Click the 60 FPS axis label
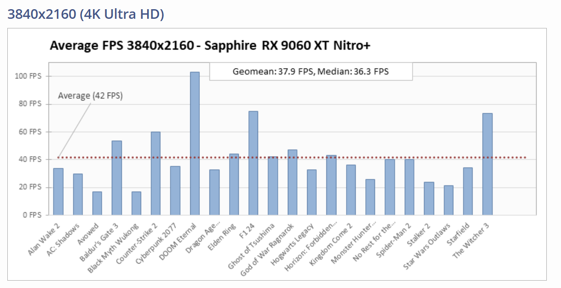The height and width of the screenshot is (288, 561). click(x=30, y=132)
